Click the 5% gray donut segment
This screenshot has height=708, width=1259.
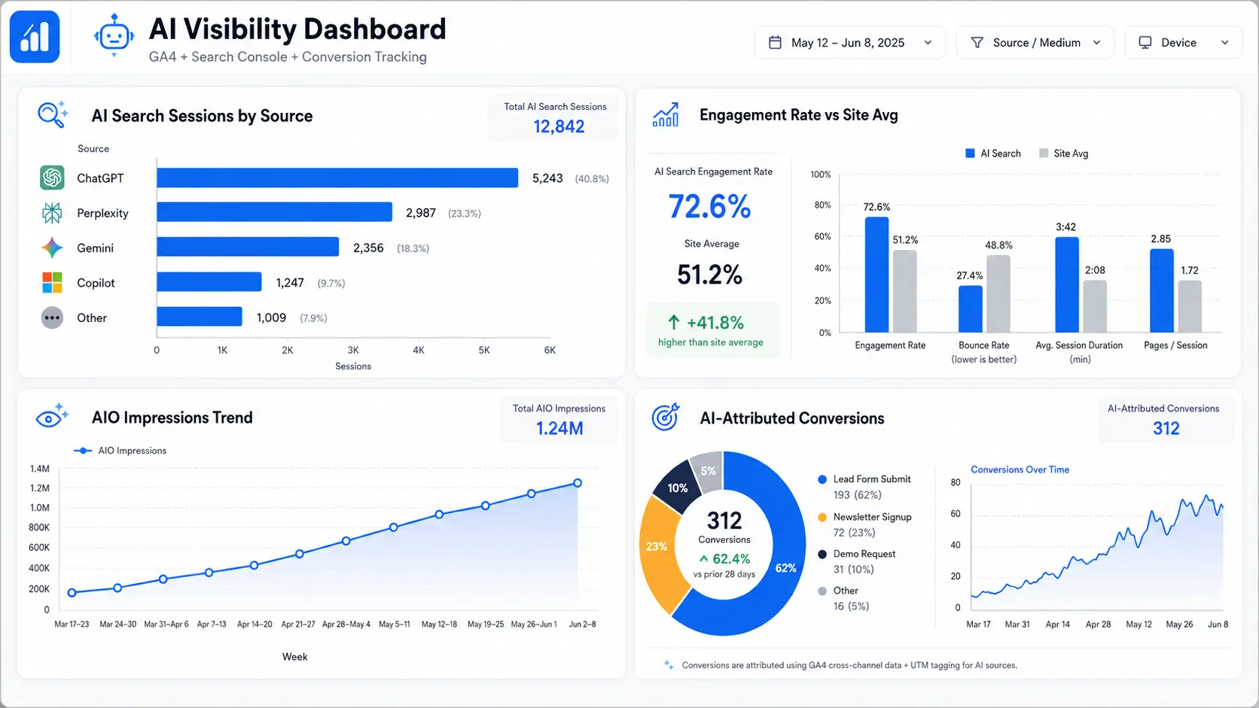tap(708, 472)
